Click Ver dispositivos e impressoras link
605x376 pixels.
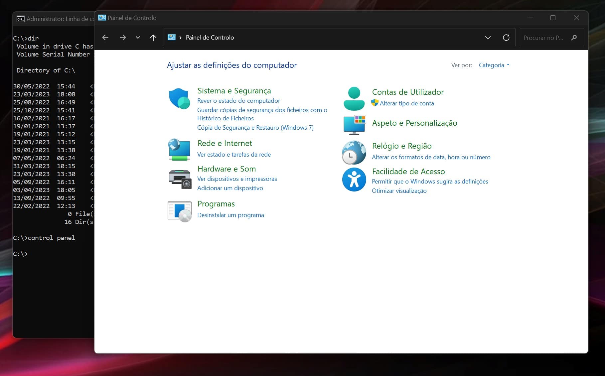coord(237,179)
